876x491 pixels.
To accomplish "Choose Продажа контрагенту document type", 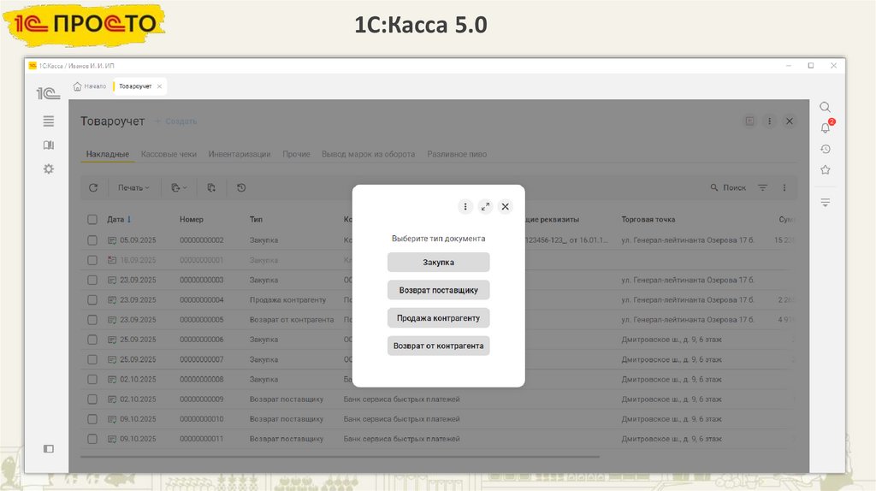I will tap(439, 318).
